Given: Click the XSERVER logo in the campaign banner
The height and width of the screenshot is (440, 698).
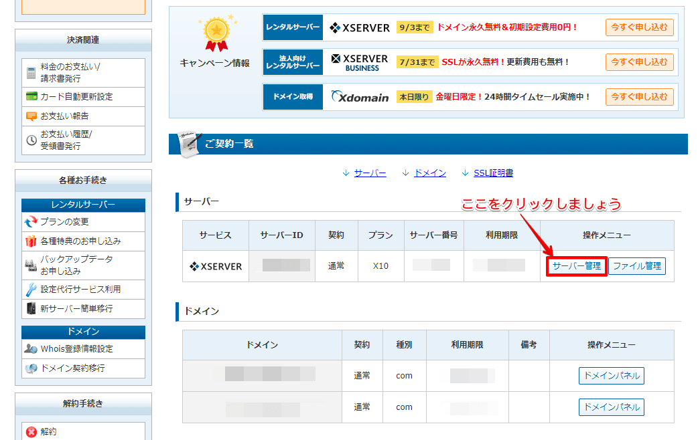Looking at the screenshot, I should (x=359, y=27).
